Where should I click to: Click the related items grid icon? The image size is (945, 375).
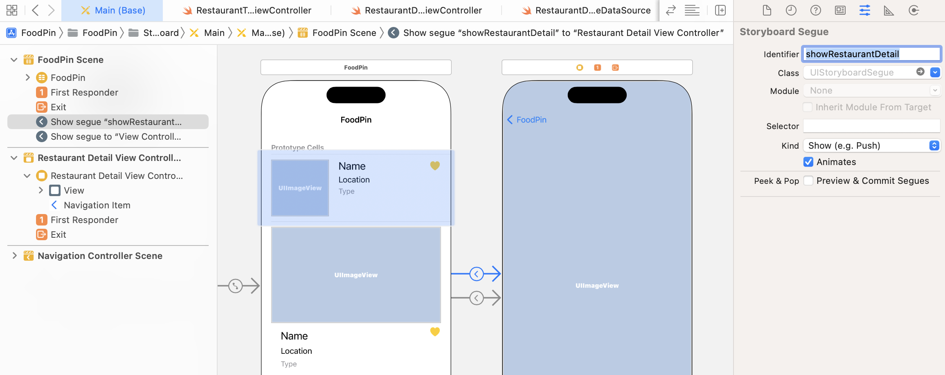click(x=12, y=10)
